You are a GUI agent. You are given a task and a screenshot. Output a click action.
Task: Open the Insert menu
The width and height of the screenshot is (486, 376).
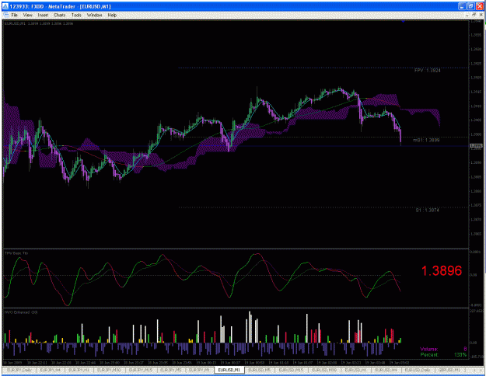point(43,15)
